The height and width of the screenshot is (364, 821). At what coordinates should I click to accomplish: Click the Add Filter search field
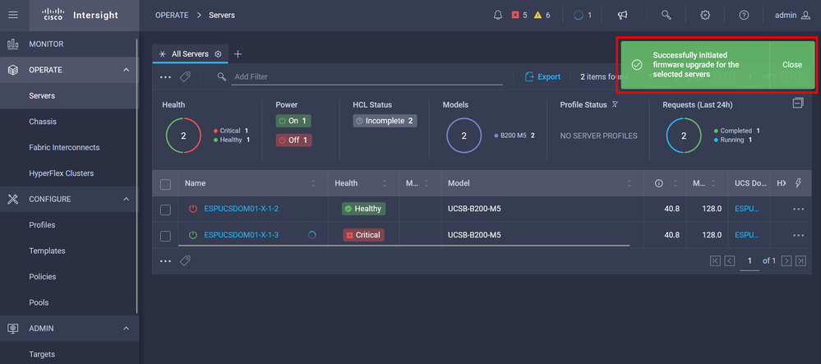pyautogui.click(x=367, y=77)
